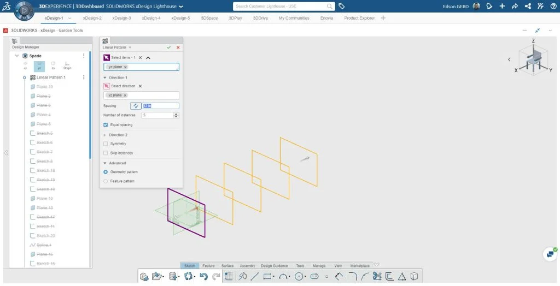The image size is (560, 286).
Task: Confirm Linear Pattern with green checkmark
Action: 169,47
